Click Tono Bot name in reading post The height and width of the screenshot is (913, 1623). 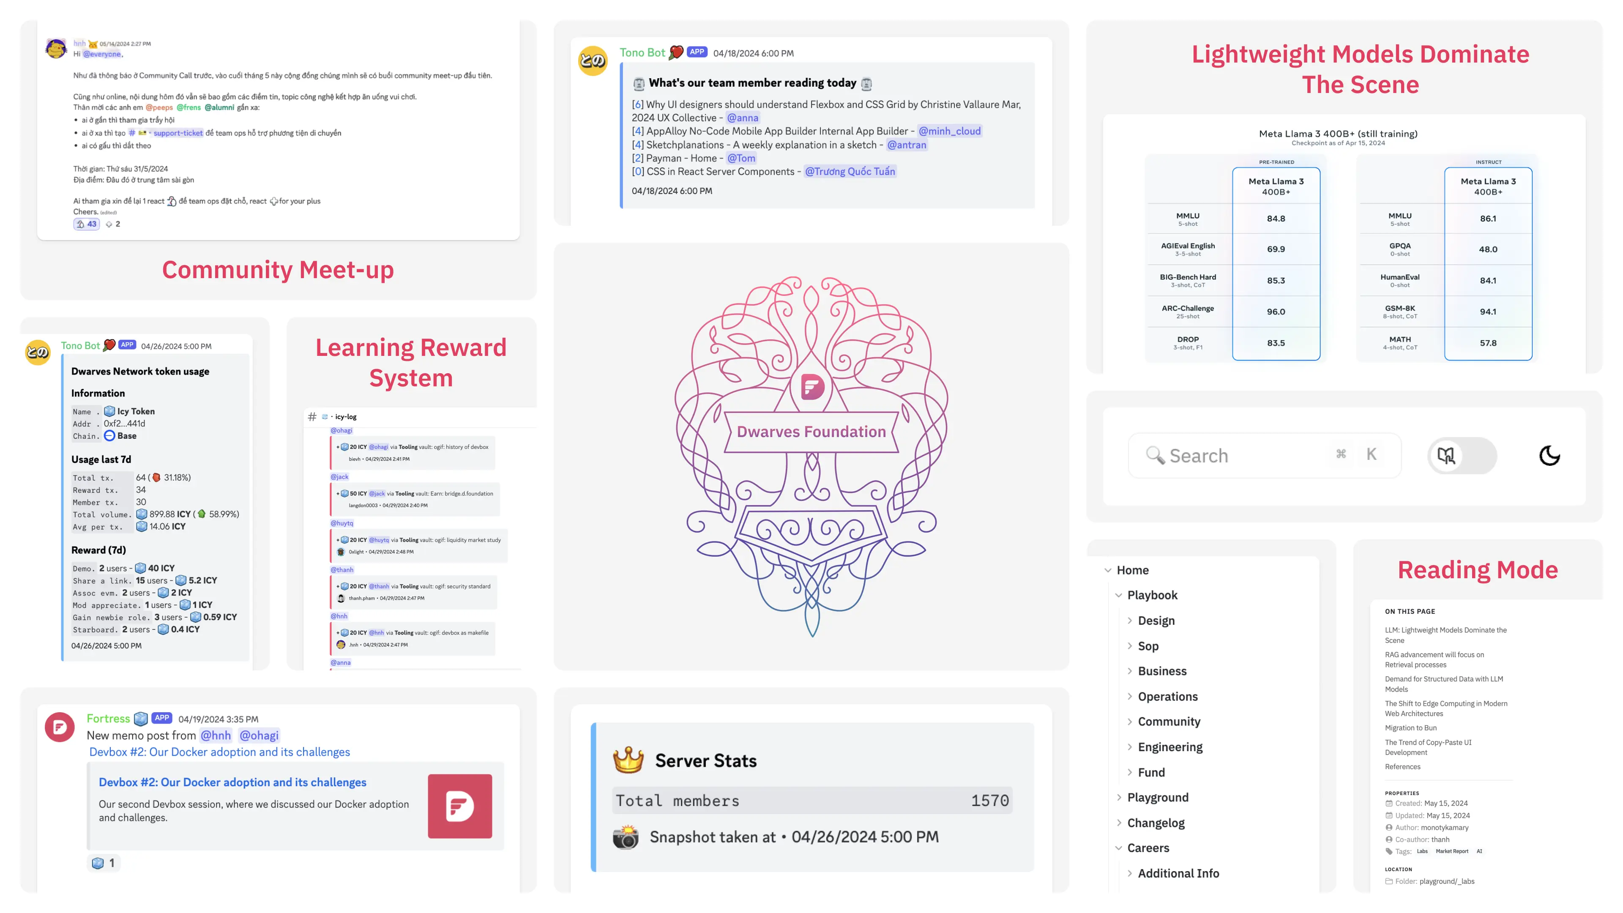click(642, 53)
